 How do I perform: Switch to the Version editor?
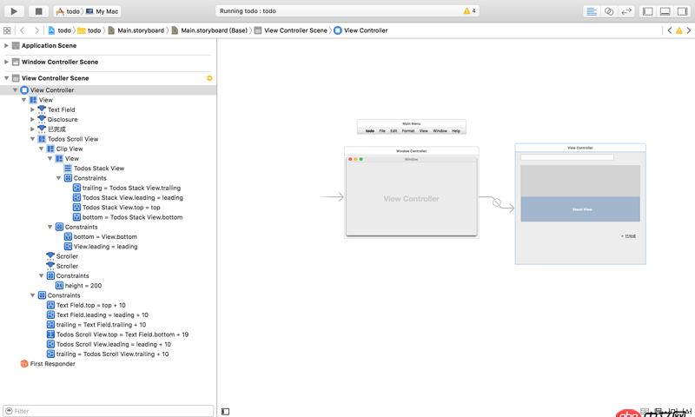tap(626, 11)
